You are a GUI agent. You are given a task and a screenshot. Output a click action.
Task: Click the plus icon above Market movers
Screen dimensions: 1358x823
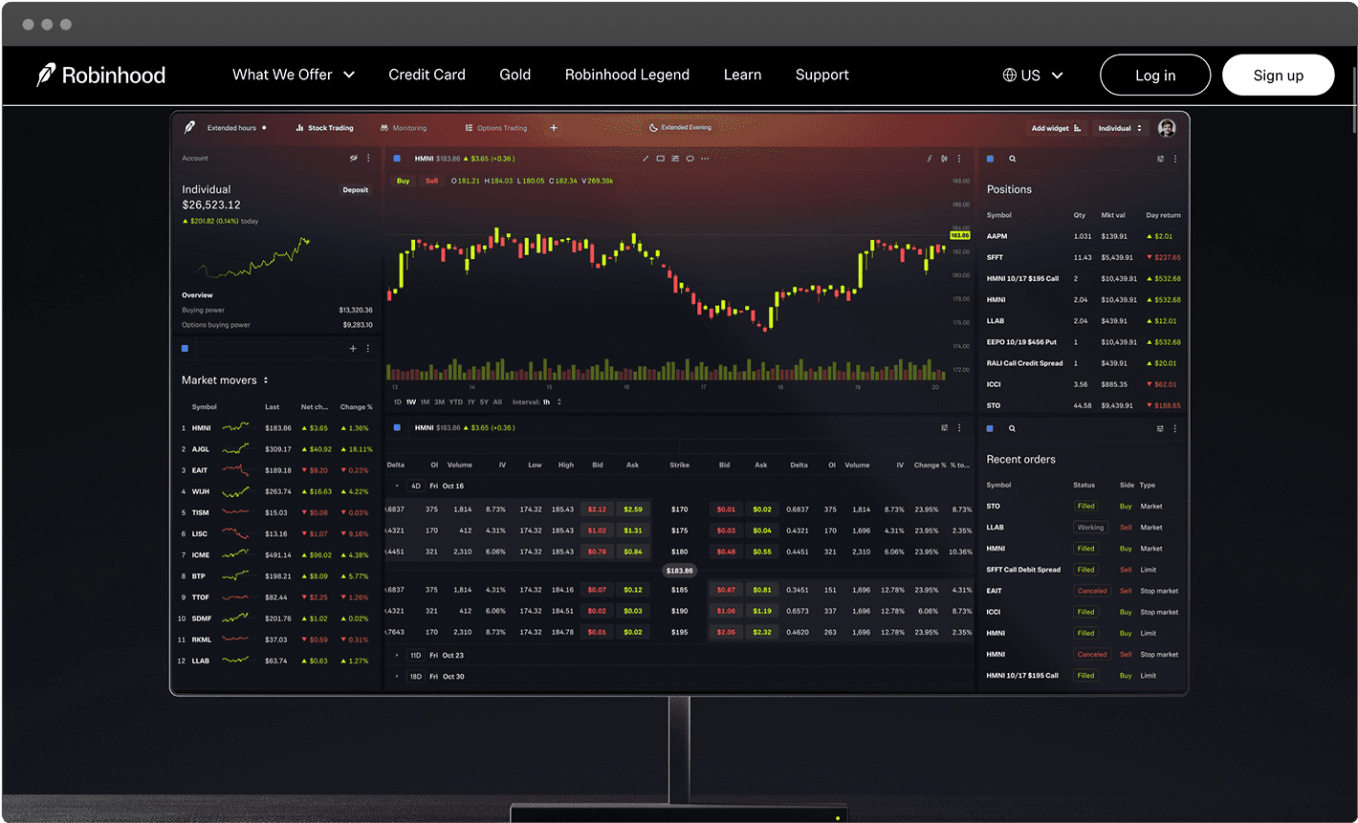353,349
